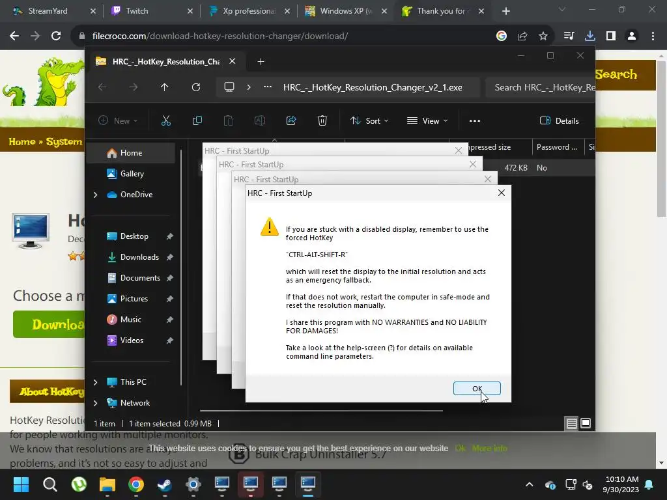This screenshot has height=500, width=667.
Task: Open the New dropdown in File Explorer
Action: (x=118, y=120)
